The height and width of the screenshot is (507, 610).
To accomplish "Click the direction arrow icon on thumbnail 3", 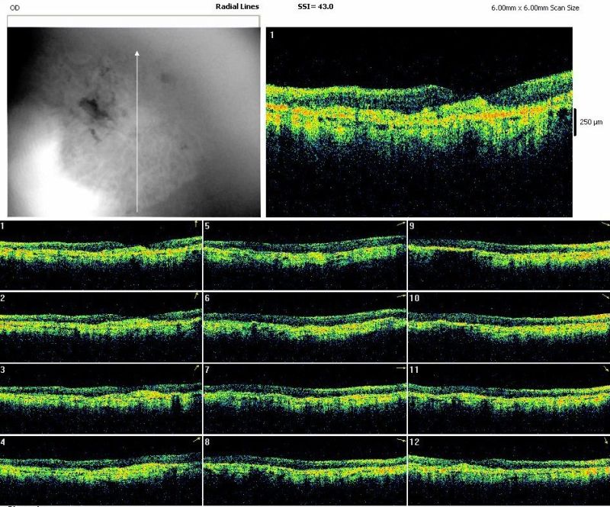I will tap(197, 367).
